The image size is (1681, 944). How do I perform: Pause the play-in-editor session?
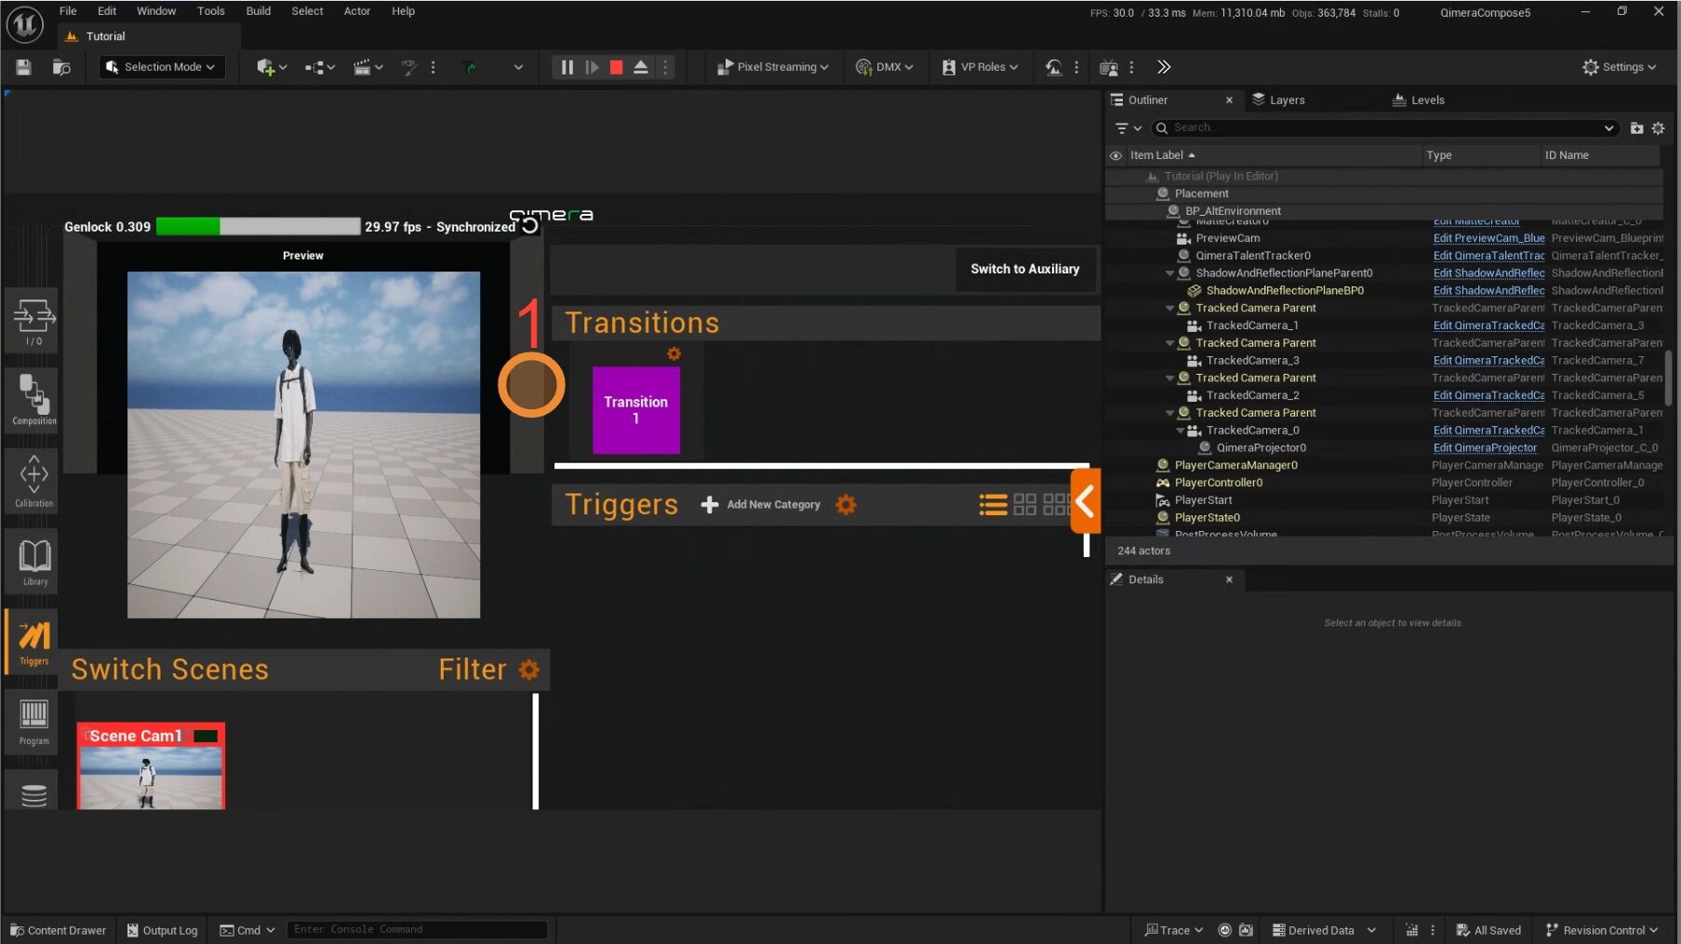567,67
